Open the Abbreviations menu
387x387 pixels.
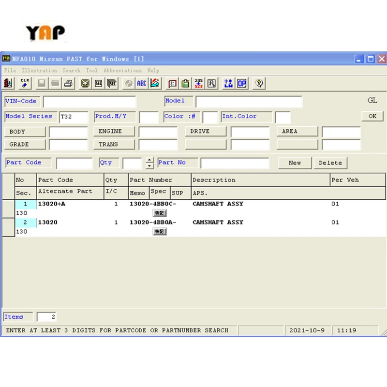tap(123, 71)
